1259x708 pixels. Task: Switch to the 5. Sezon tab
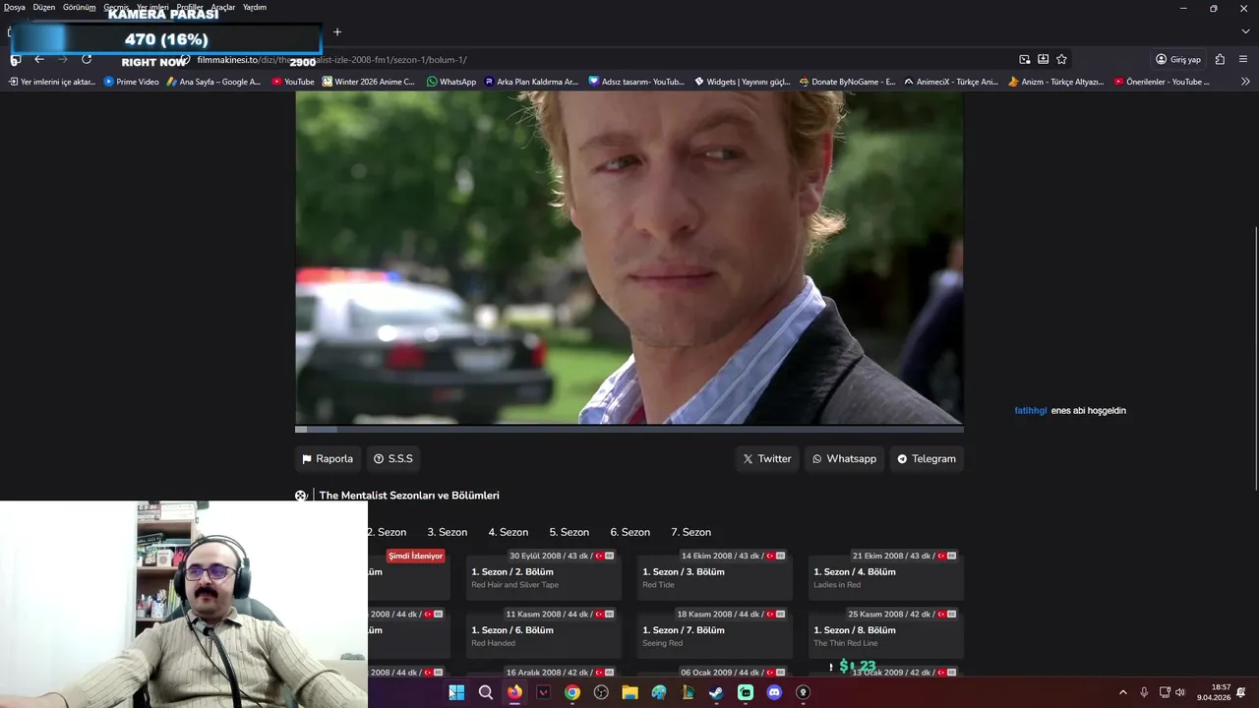pos(569,532)
